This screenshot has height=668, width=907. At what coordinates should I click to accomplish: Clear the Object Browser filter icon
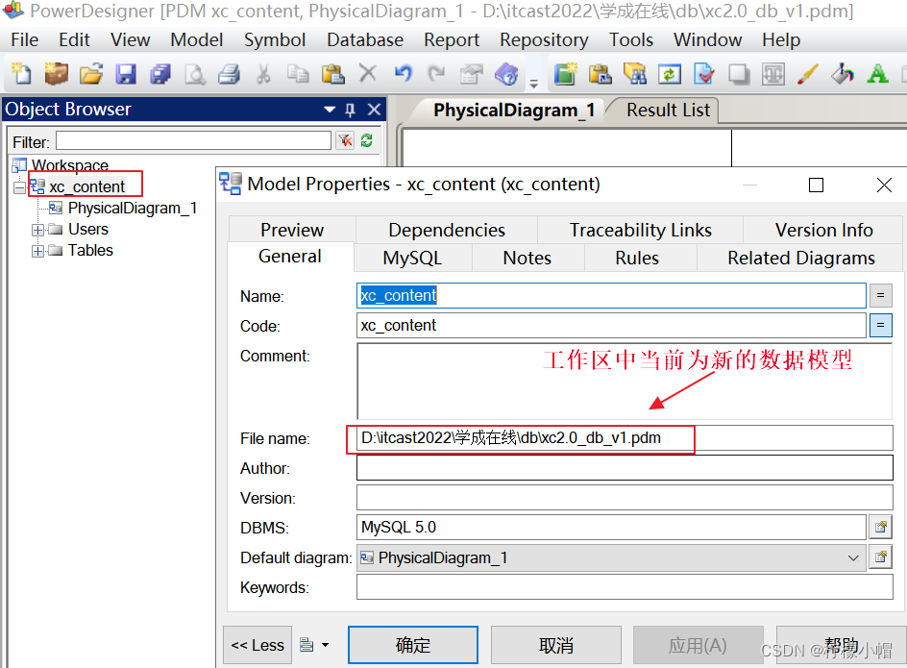[x=345, y=141]
